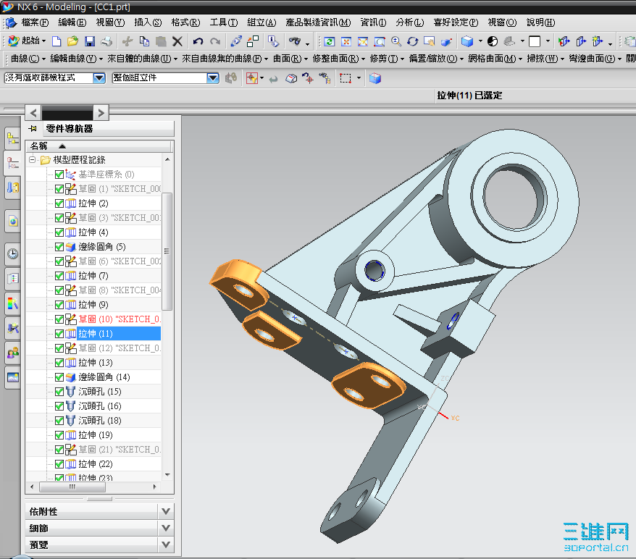The image size is (636, 559).
Task: Click the navigator horizontal scrollbar thumb
Action: click(72, 487)
